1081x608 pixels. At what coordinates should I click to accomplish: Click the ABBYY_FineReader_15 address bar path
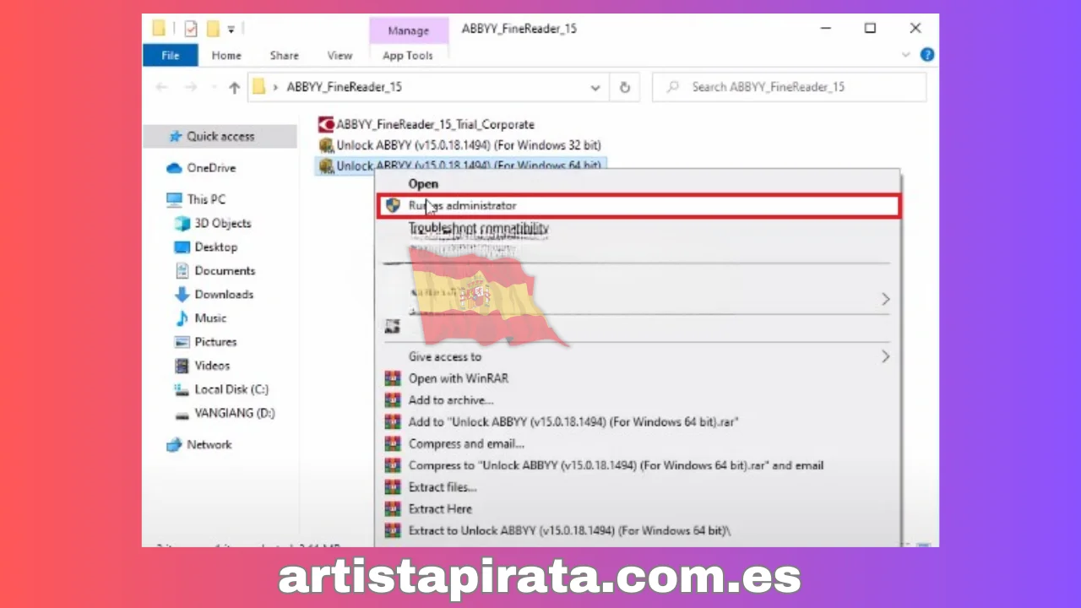(x=344, y=87)
